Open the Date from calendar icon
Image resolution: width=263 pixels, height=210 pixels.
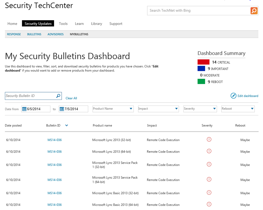(x=24, y=109)
